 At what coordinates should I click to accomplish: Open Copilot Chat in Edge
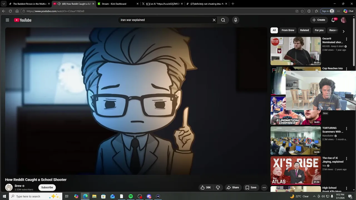click(x=348, y=11)
